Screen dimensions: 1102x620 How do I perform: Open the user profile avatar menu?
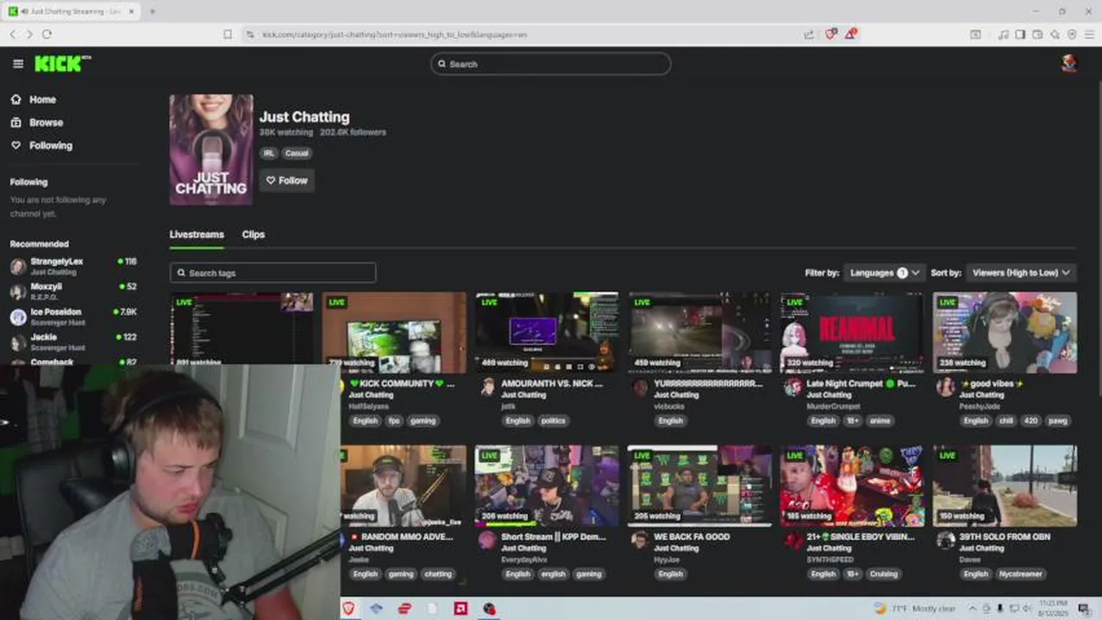coord(1068,64)
